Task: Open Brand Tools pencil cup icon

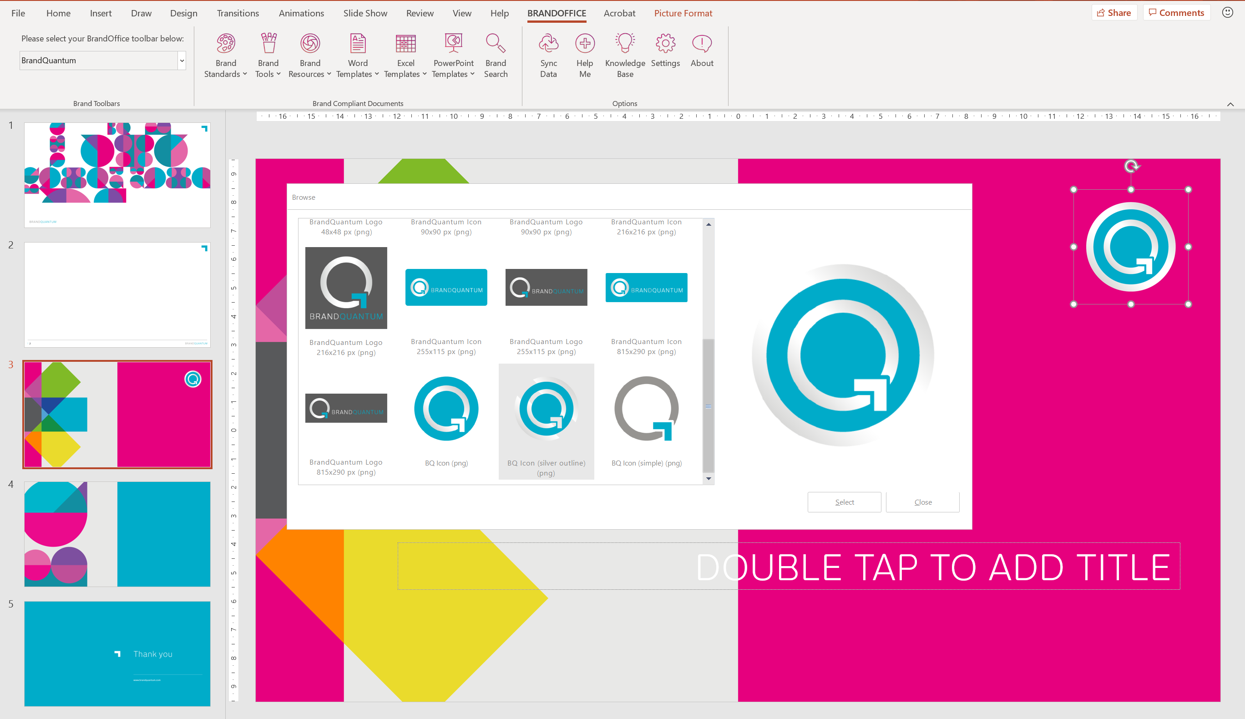Action: 268,43
